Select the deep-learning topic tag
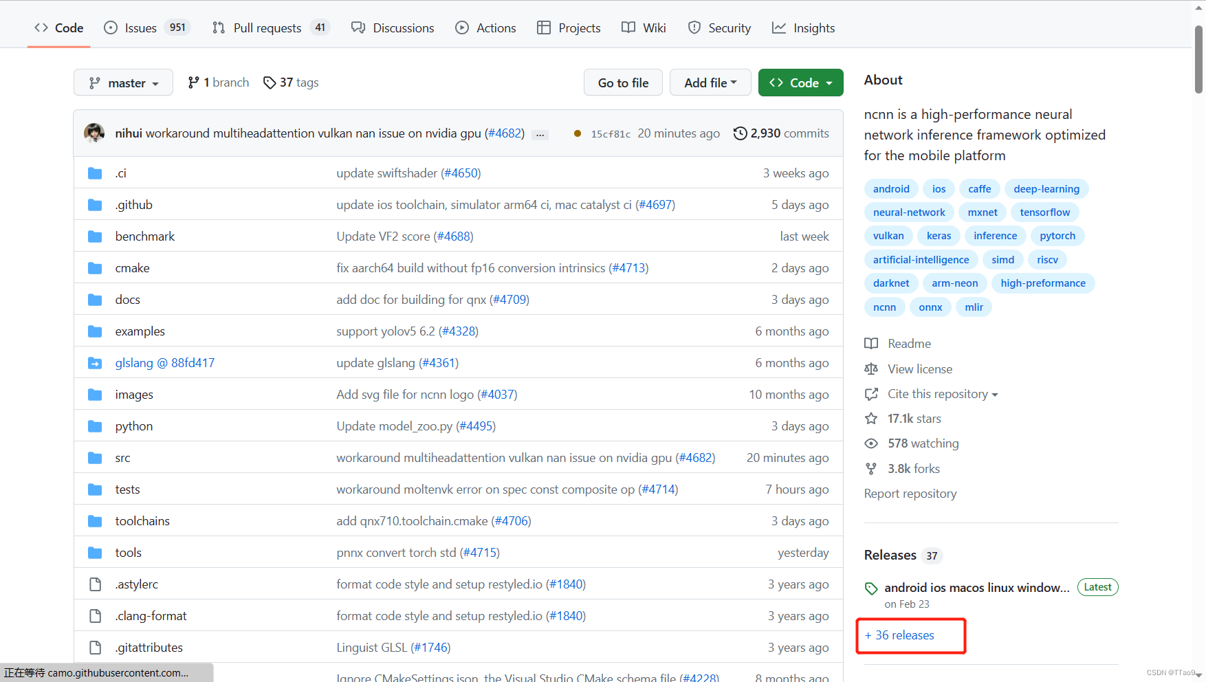Viewport: 1206px width, 682px height. [x=1046, y=189]
